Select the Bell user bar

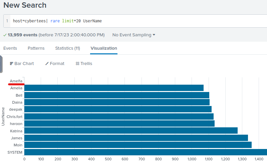[x=116, y=95]
